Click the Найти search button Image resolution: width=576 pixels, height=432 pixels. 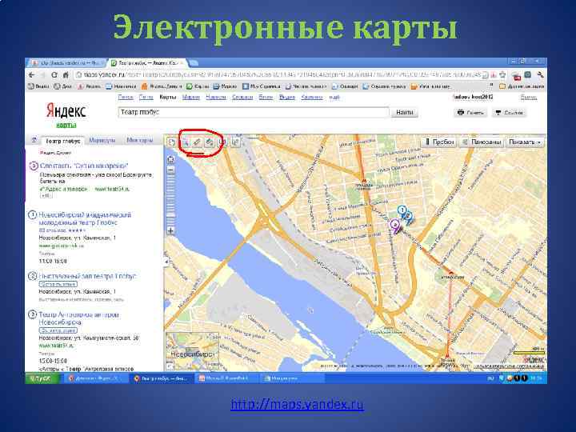[405, 113]
